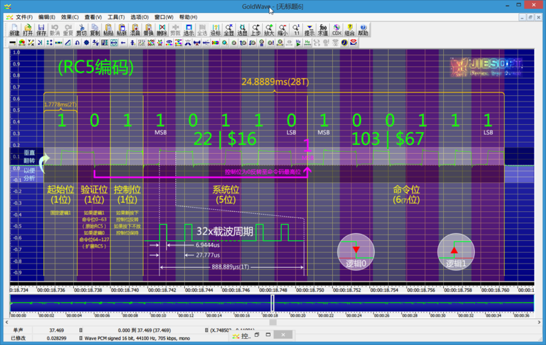Click the 37.469 length status value
This screenshot has height=345, width=546.
coord(57,330)
